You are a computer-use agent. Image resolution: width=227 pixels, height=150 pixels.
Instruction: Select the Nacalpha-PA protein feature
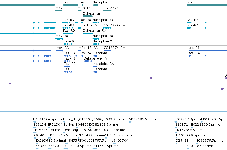tap(95, 66)
